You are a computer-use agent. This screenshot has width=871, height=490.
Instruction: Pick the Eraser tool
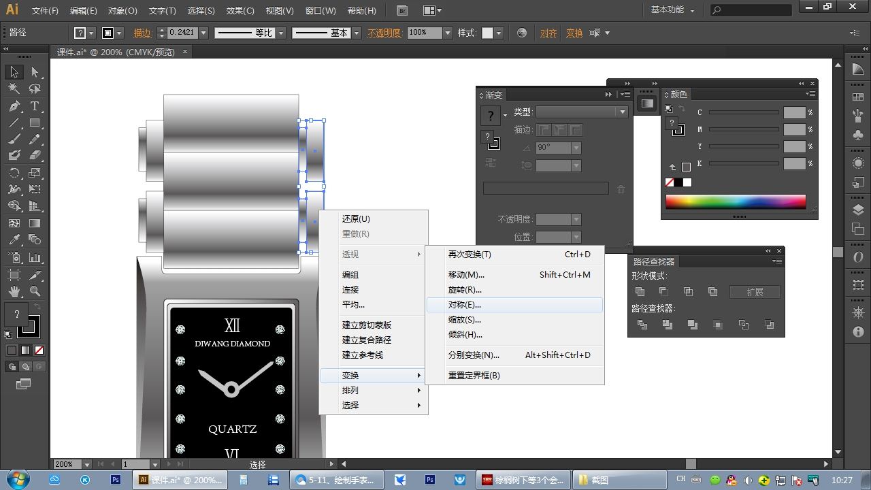[x=35, y=156]
